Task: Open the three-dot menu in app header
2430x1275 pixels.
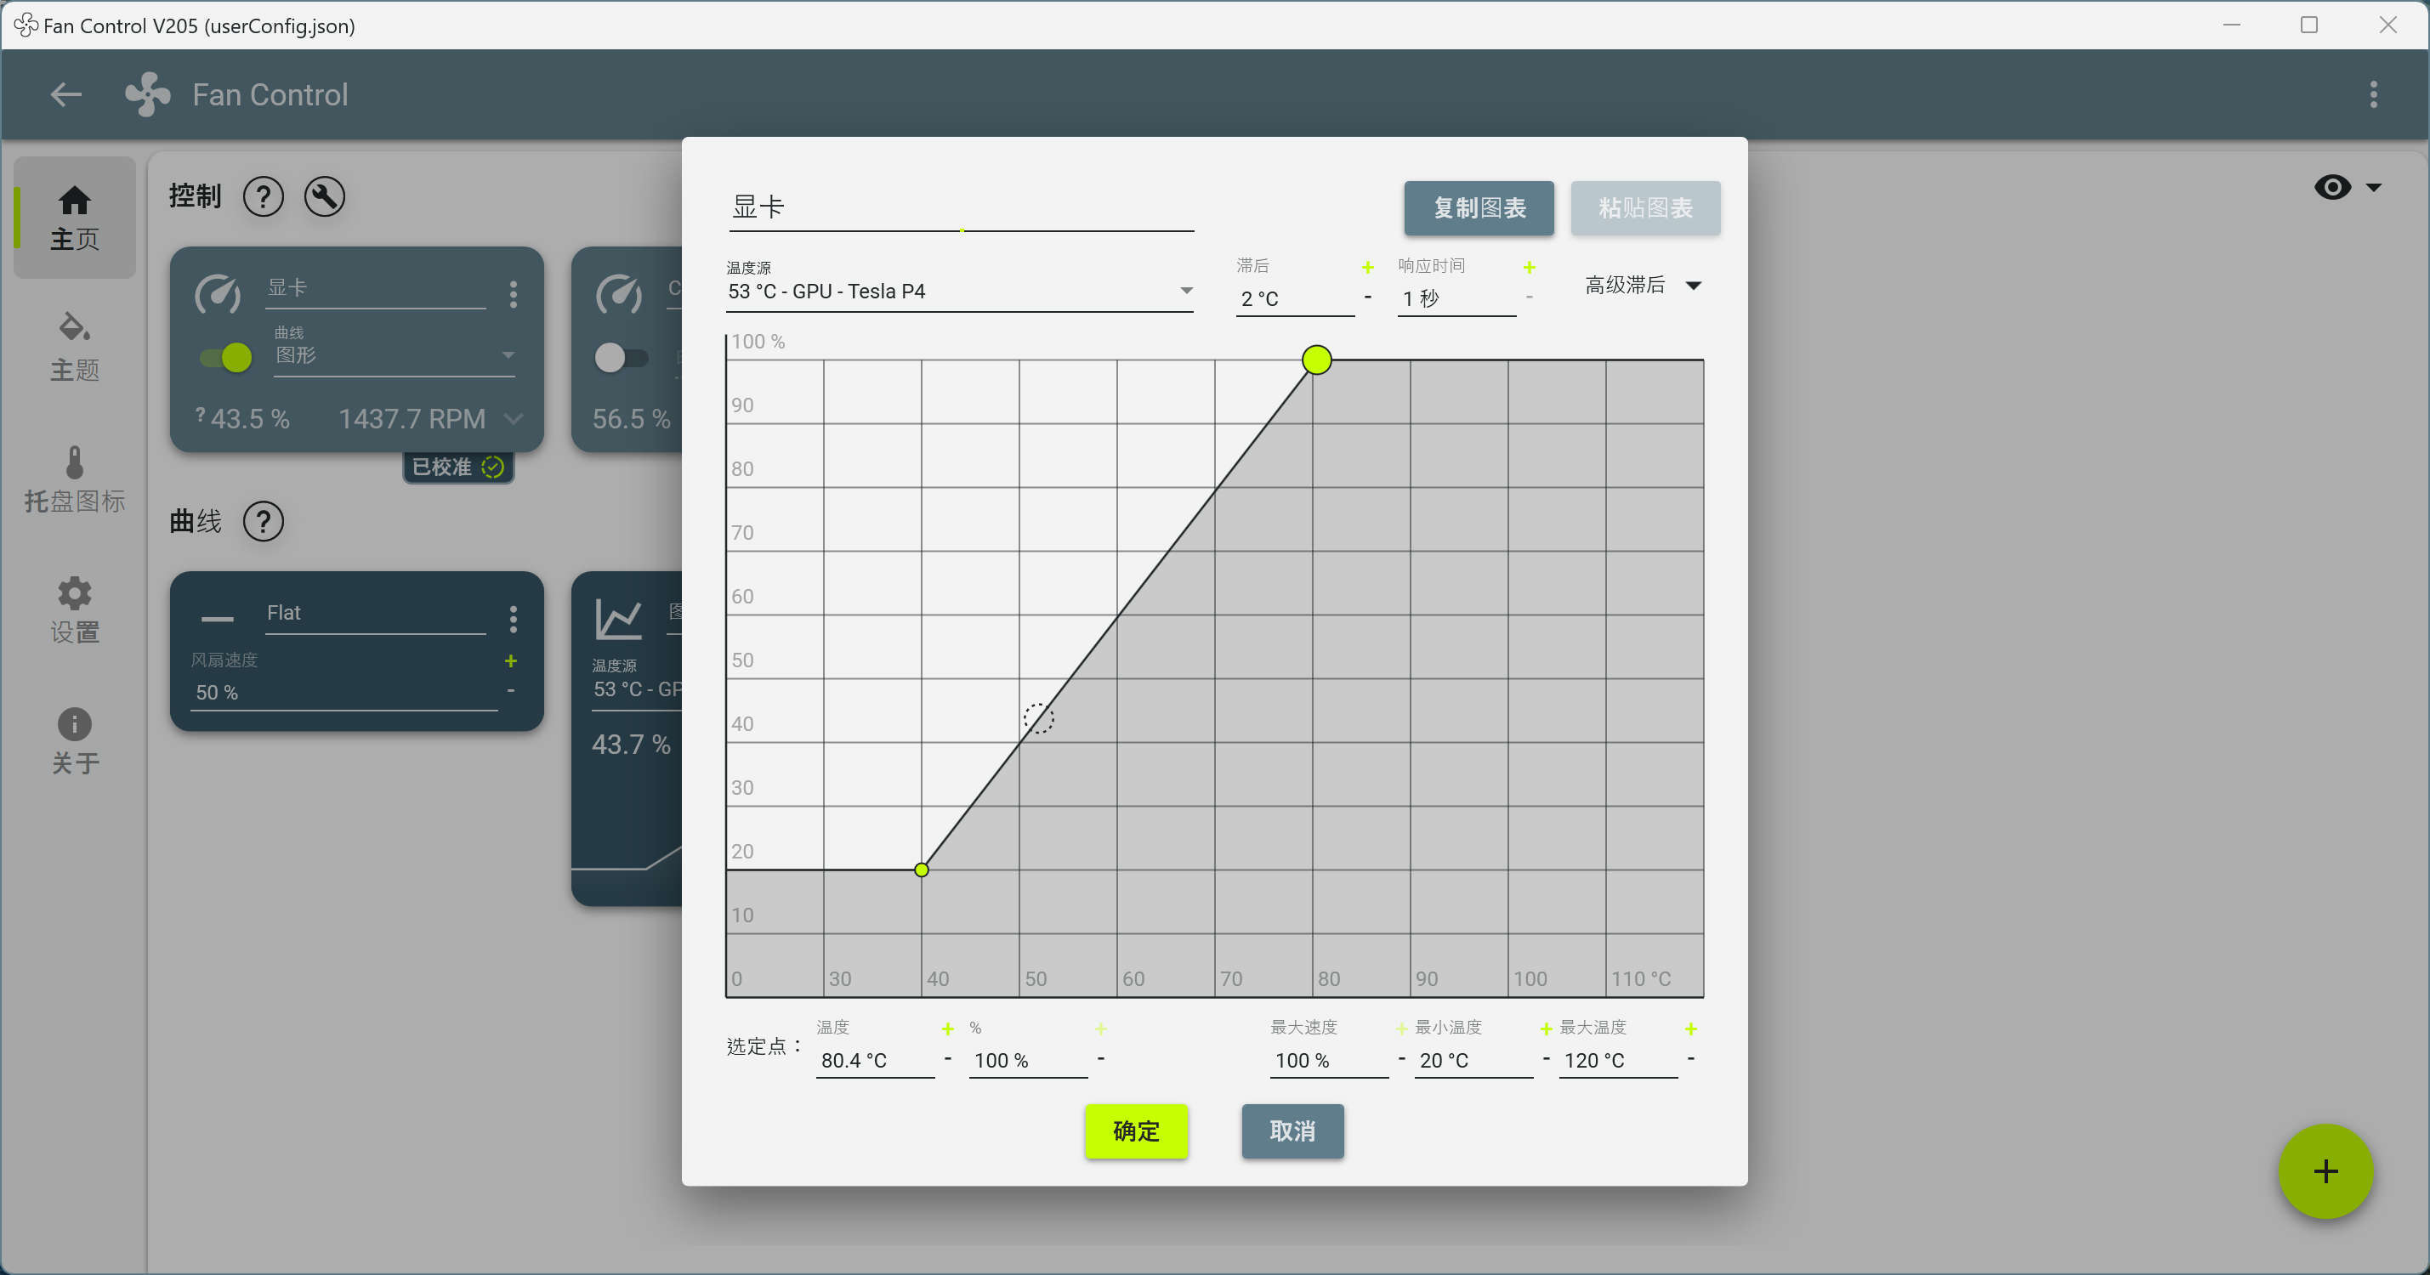Action: tap(2373, 94)
